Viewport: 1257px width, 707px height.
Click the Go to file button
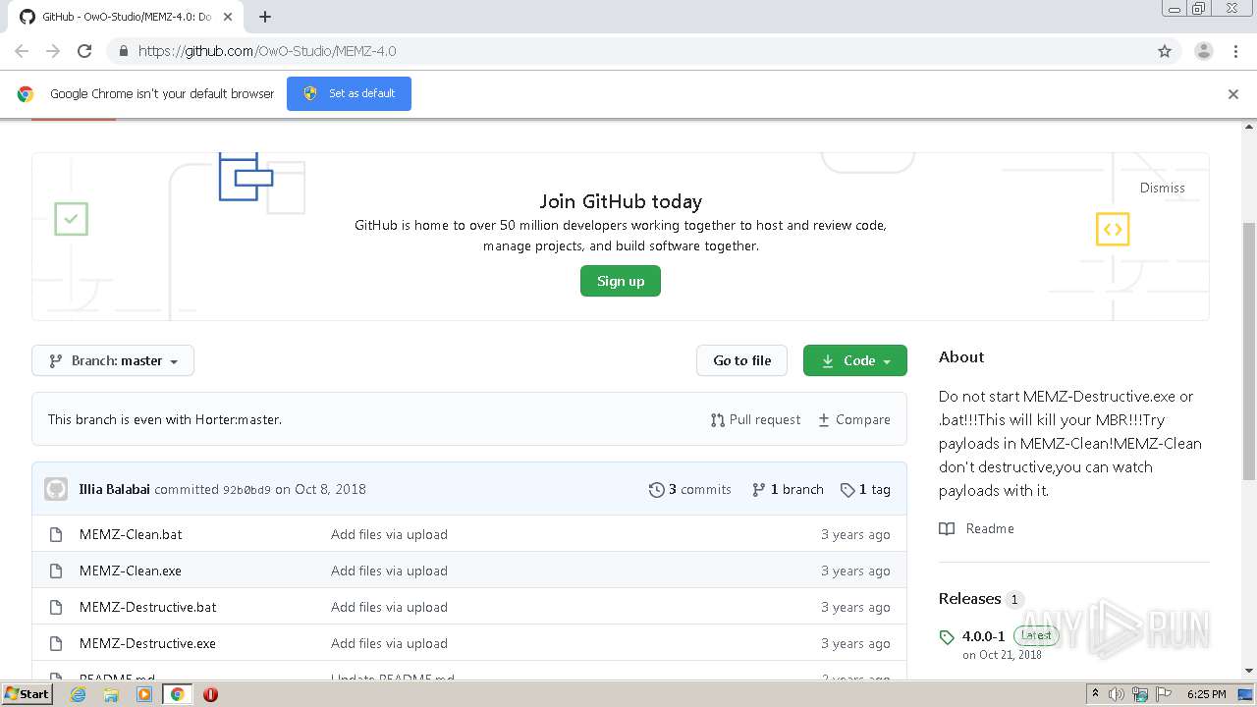click(x=742, y=360)
